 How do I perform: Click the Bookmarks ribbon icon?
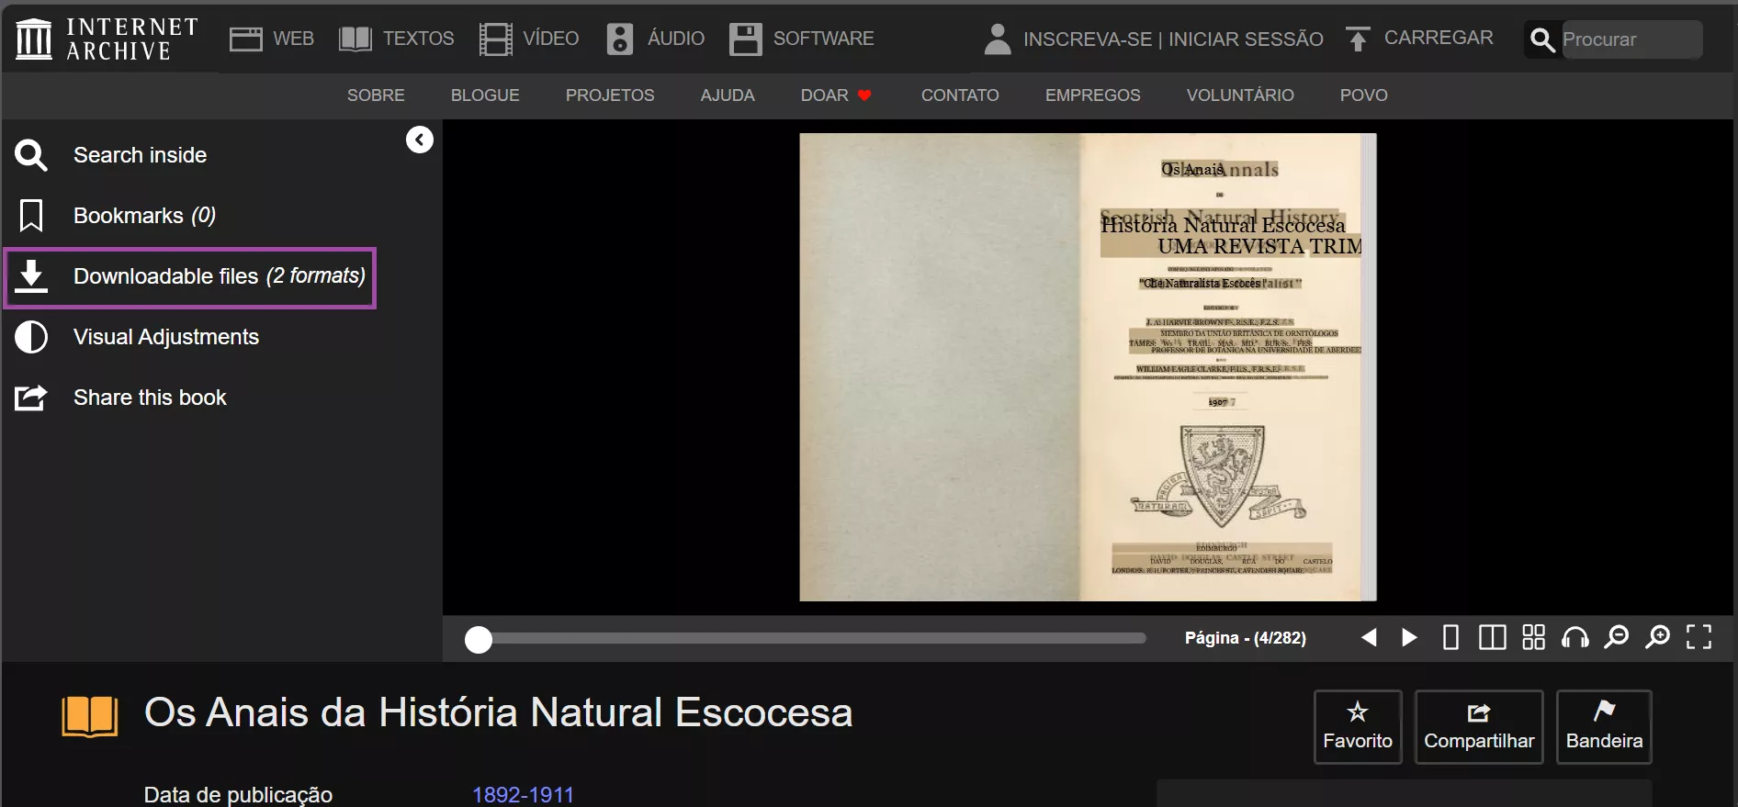tap(30, 216)
